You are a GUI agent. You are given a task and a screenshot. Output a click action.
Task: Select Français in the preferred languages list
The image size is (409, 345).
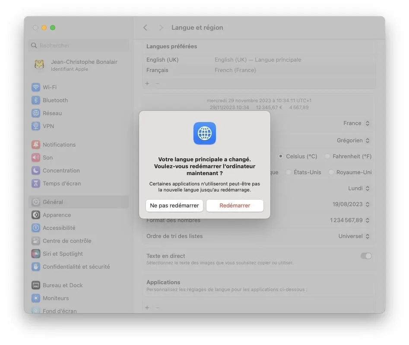(x=157, y=70)
